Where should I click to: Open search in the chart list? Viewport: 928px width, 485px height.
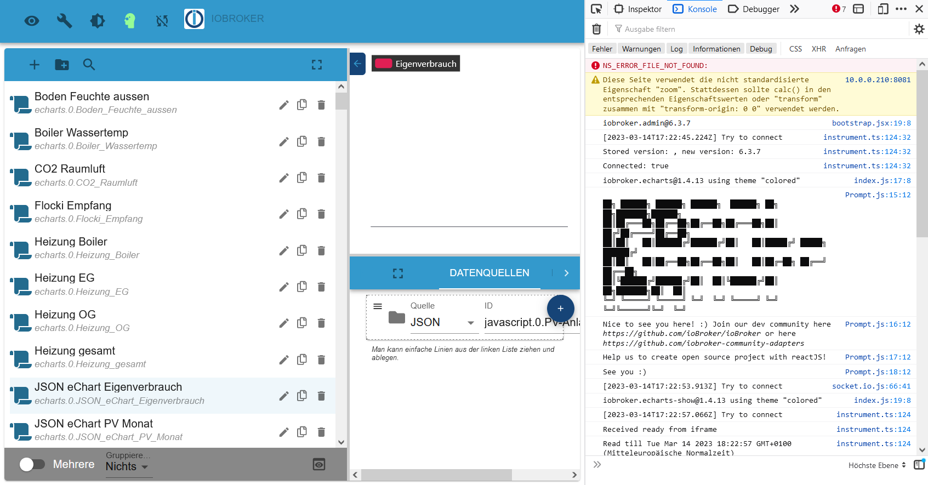89,65
